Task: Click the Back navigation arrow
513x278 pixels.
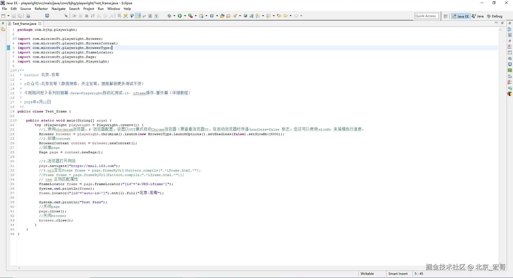Action: [285, 16]
